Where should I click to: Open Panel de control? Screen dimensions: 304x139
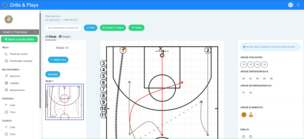coord(19,54)
